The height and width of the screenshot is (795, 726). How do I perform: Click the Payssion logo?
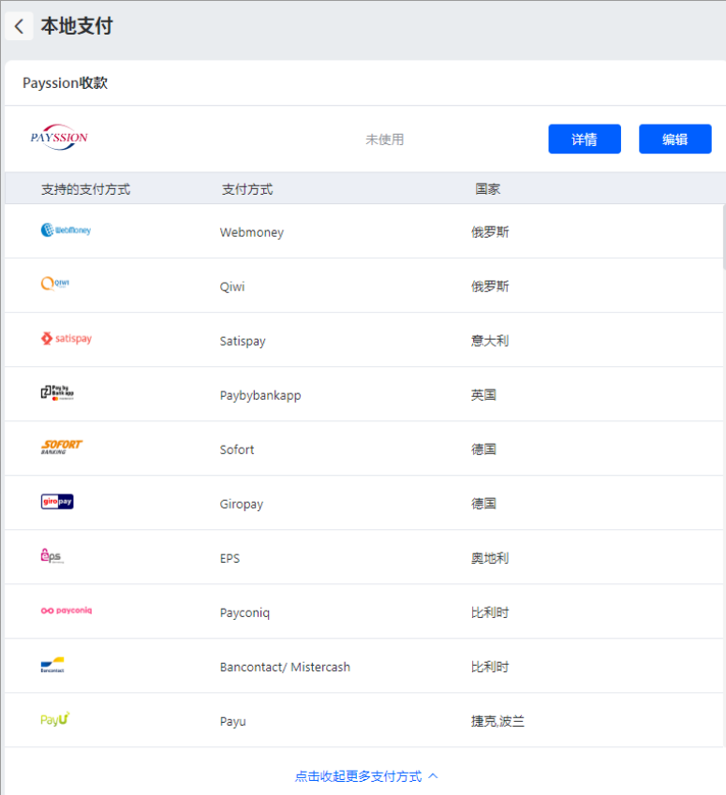59,137
